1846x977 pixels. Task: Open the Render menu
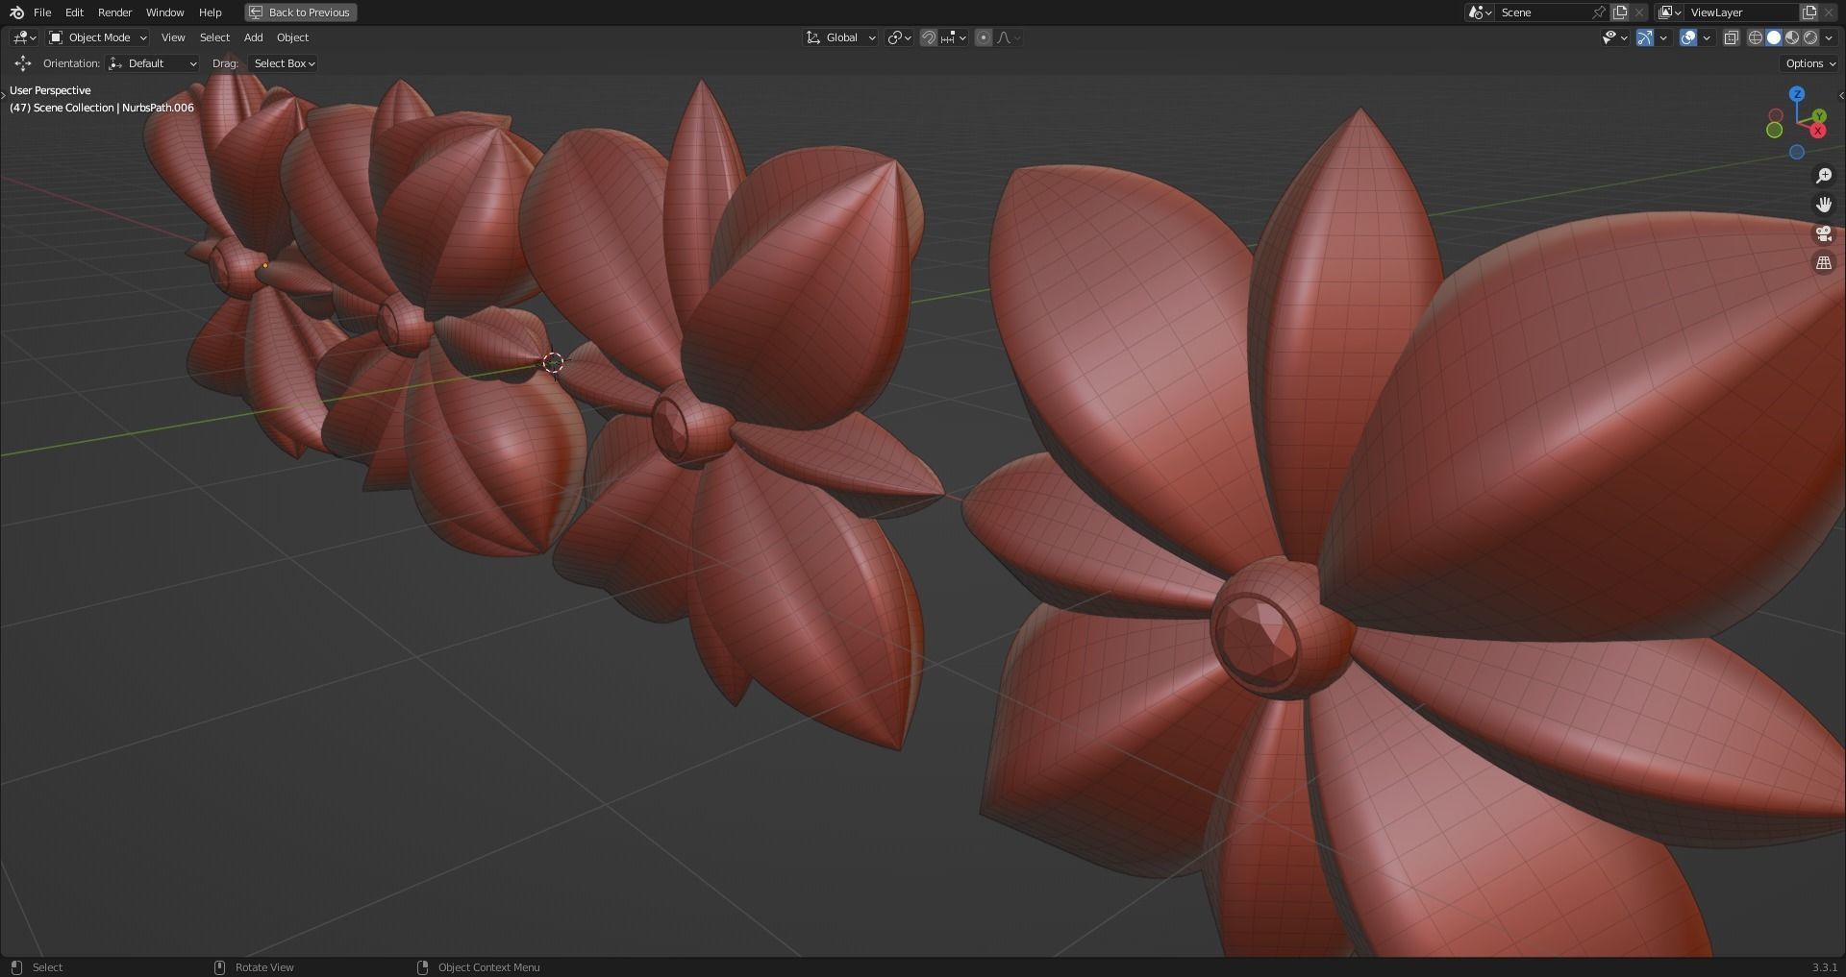click(114, 12)
